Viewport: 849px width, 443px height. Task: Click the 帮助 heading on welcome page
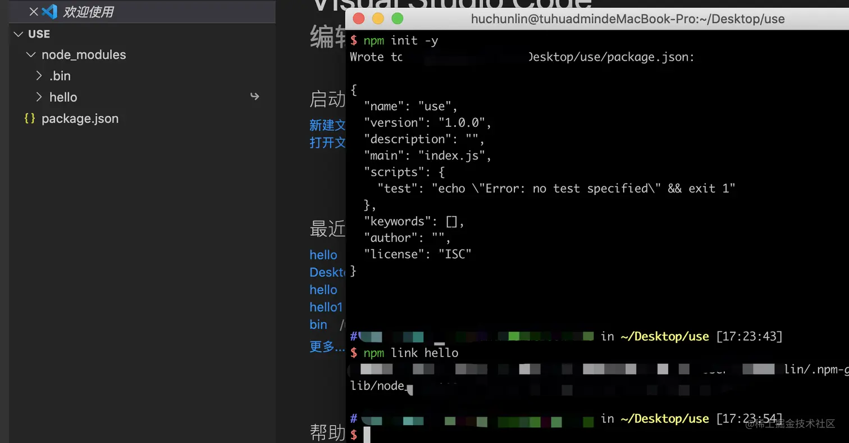(x=327, y=432)
